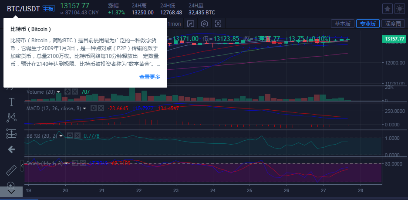The image size is (408, 200).
Task: Remove the Volume (20) indicator
Action: tap(75, 92)
